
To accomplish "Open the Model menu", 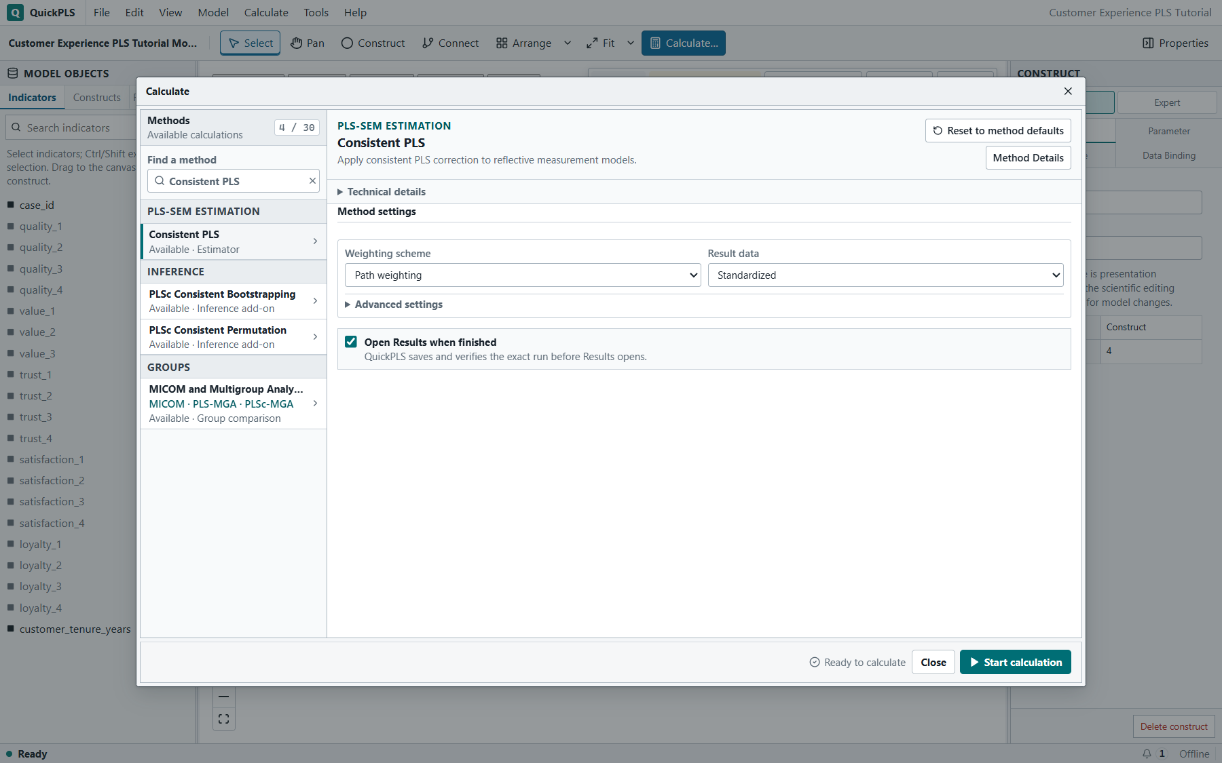I will pyautogui.click(x=213, y=12).
